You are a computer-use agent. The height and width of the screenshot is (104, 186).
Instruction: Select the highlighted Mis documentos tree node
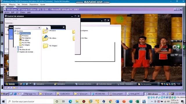click(25, 34)
